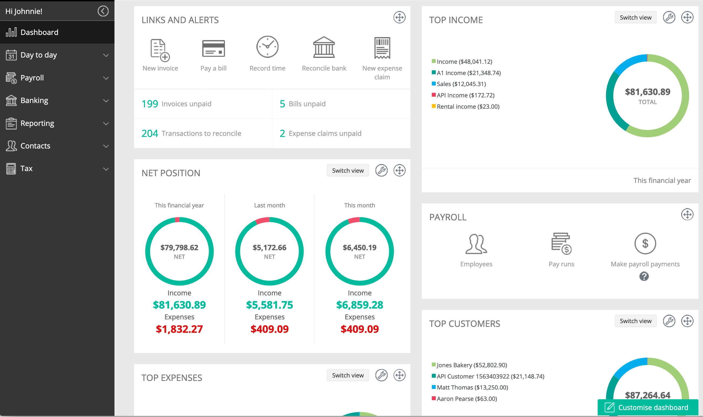The width and height of the screenshot is (703, 417).
Task: Click the This month net donut chart
Action: (x=360, y=251)
